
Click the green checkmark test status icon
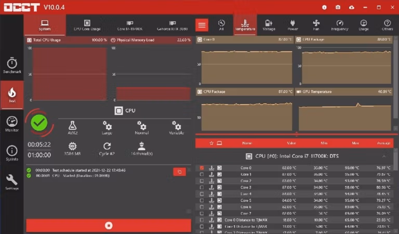39,123
